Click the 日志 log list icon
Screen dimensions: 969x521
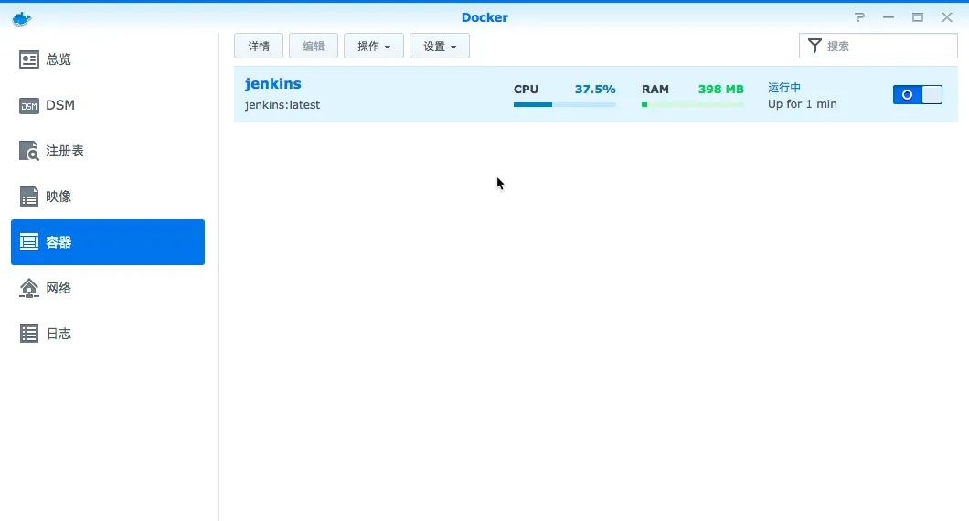click(x=29, y=334)
